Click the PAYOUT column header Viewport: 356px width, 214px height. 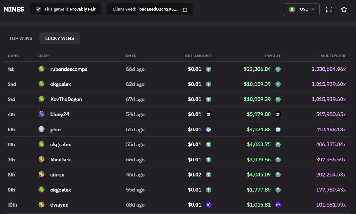[x=273, y=56]
